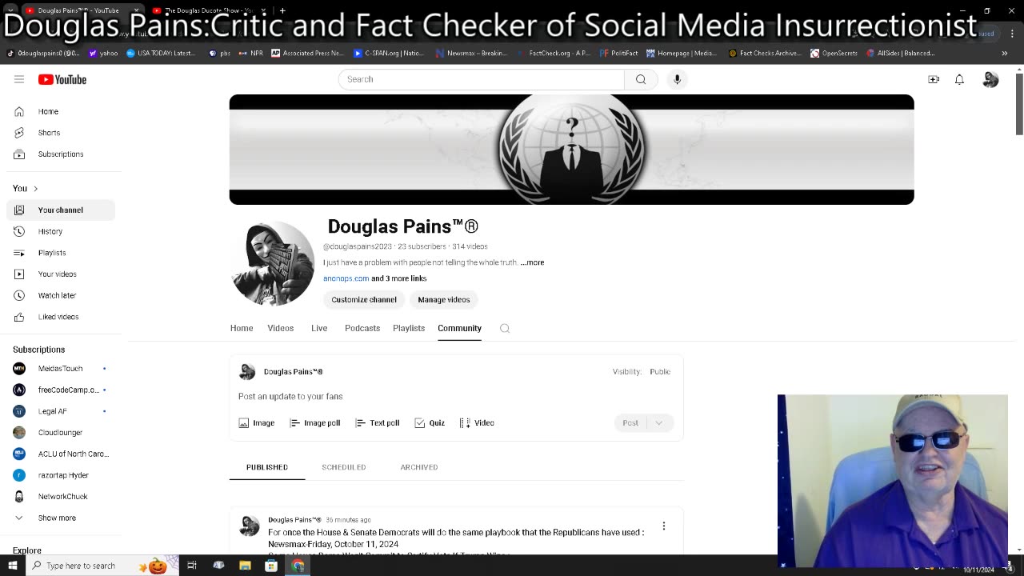Open the account avatar menu
This screenshot has width=1024, height=576.
pyautogui.click(x=990, y=79)
